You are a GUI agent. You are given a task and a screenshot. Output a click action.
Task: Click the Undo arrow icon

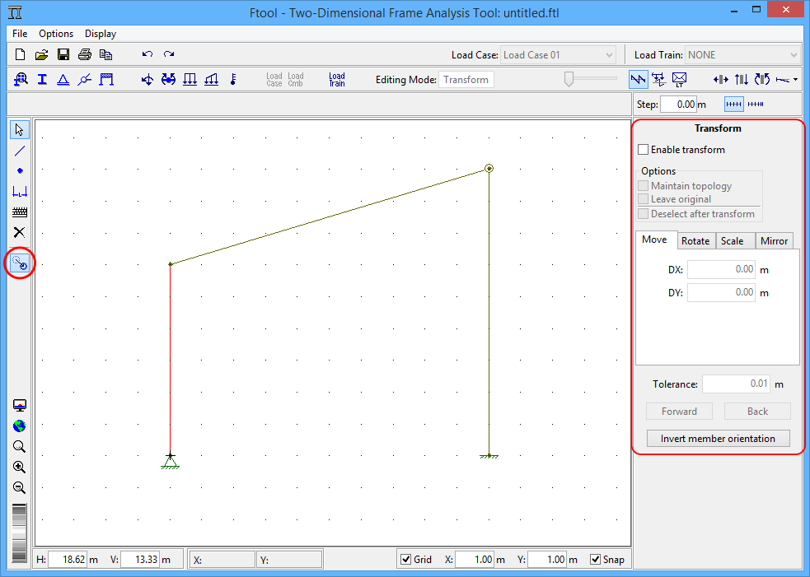(x=147, y=55)
